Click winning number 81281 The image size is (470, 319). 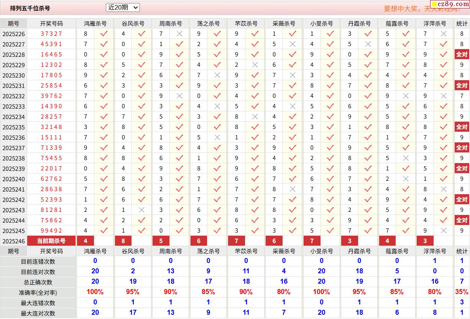coord(51,210)
